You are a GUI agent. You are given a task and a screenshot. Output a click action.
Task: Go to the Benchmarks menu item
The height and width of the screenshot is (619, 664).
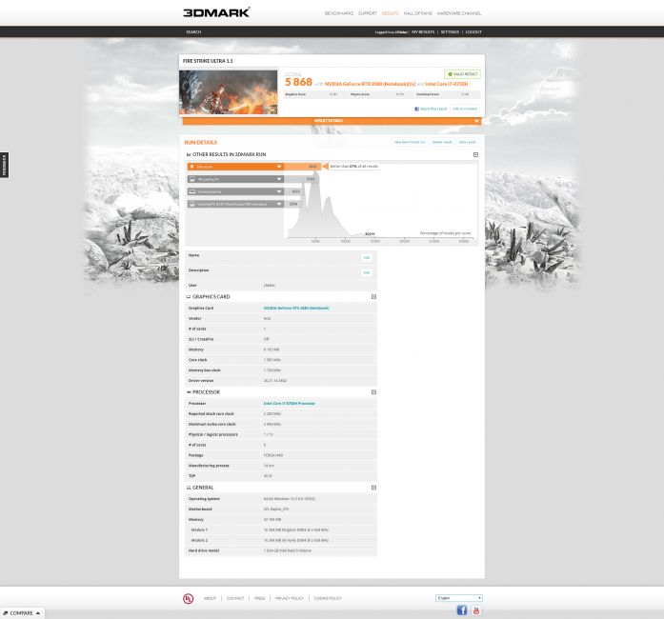point(338,13)
